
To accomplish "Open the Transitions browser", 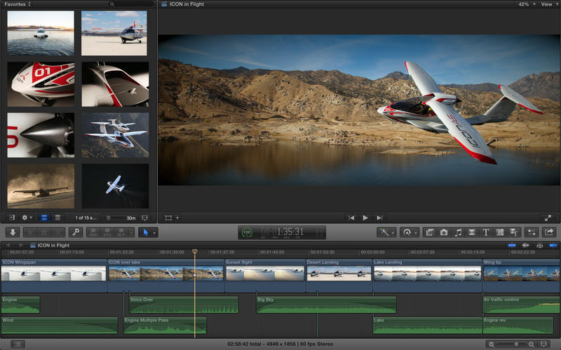I will pos(472,232).
